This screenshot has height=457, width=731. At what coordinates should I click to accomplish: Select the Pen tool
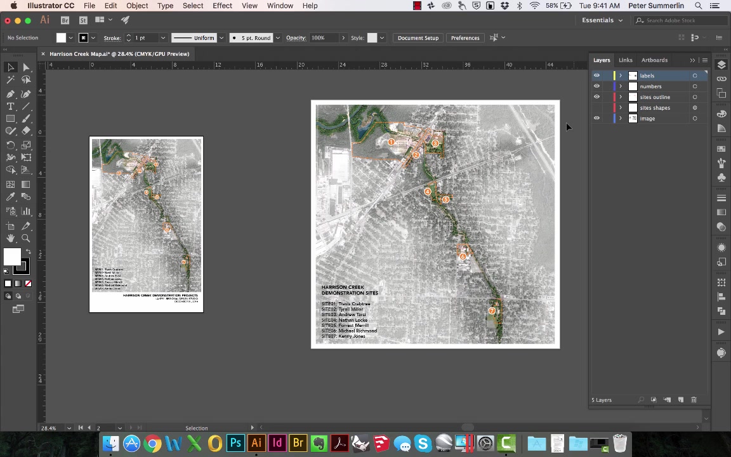(x=11, y=93)
